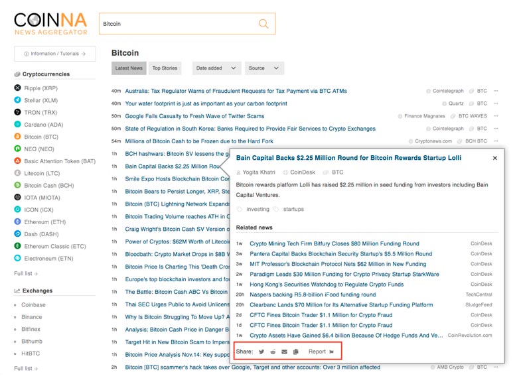
Task: Open more options for Google Twitter Scams story
Action: (x=496, y=116)
